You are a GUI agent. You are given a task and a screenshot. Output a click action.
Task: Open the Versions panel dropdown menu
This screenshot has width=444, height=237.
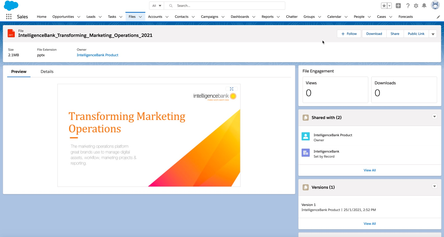coord(434,186)
